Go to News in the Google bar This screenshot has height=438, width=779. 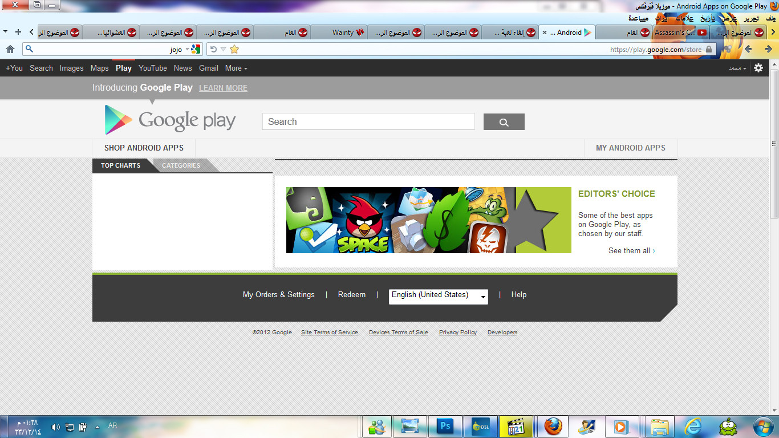[183, 68]
